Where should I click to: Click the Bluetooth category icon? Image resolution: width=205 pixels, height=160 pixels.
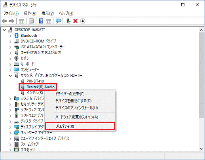16,36
